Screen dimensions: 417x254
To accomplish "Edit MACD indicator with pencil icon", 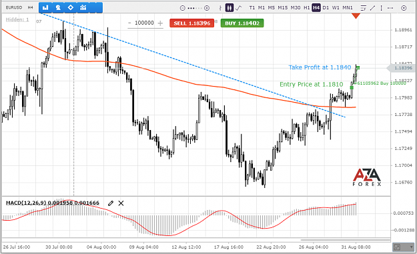I will [111, 203].
